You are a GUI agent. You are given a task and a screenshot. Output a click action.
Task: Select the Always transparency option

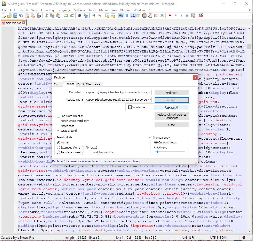(x=156, y=148)
